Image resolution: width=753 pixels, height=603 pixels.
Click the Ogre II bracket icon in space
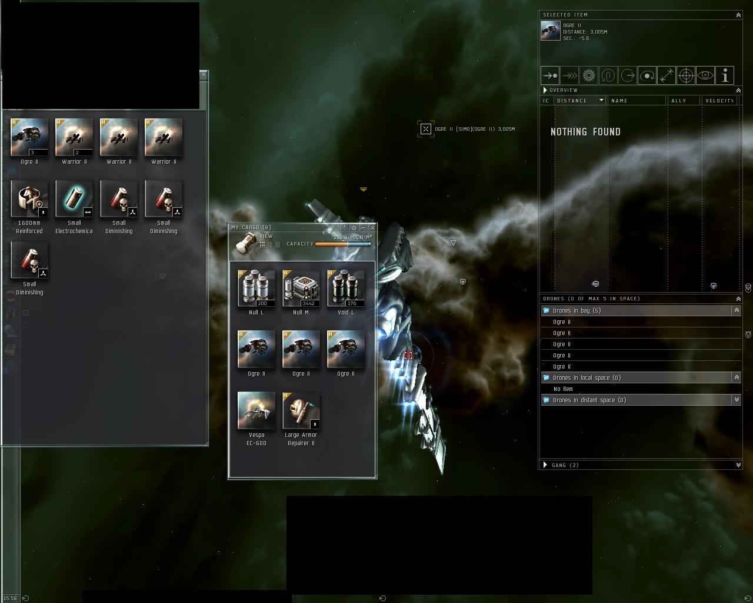426,129
